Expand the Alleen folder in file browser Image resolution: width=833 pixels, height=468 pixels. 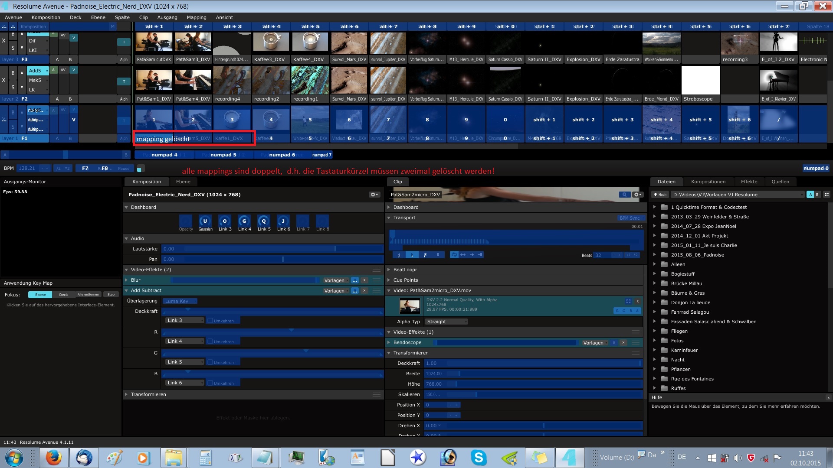point(655,264)
